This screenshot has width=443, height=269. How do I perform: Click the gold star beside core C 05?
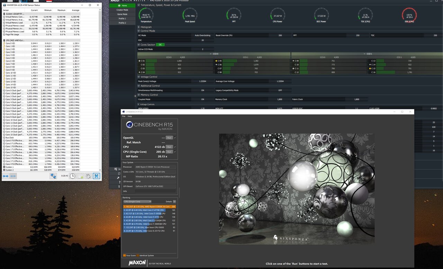point(216,61)
